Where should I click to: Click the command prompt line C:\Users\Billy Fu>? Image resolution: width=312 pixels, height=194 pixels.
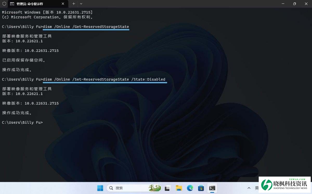(22, 122)
